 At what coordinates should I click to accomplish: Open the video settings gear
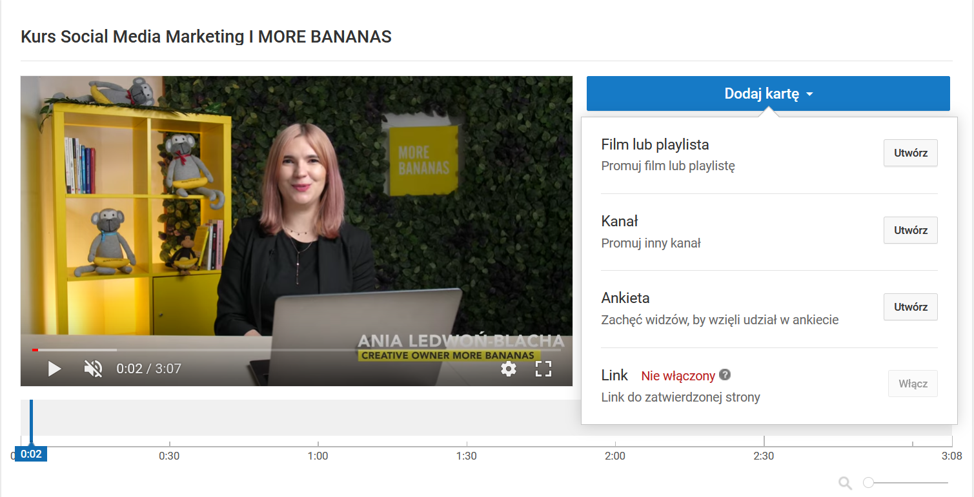click(x=509, y=369)
